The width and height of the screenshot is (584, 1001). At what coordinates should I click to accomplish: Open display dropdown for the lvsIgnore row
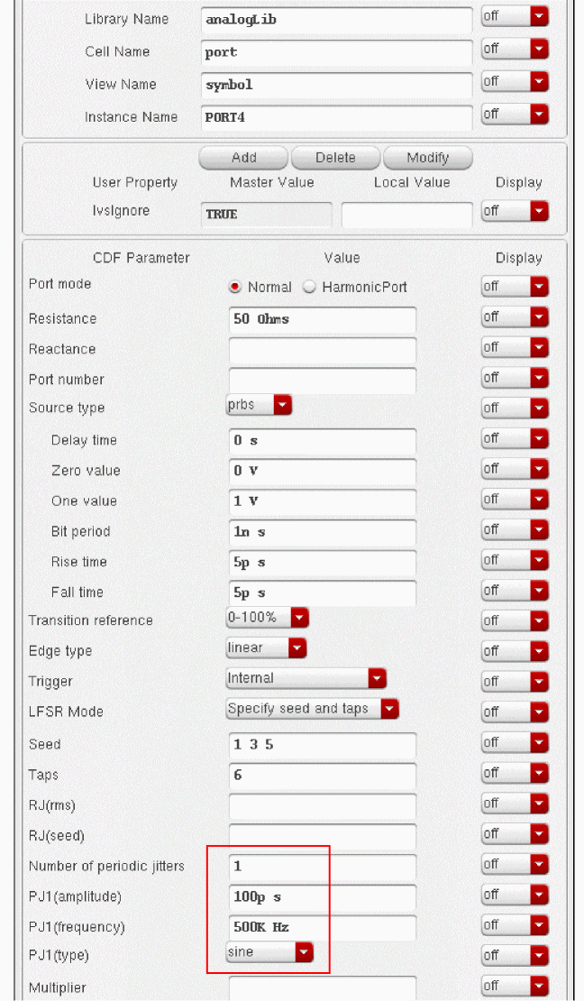click(515, 211)
